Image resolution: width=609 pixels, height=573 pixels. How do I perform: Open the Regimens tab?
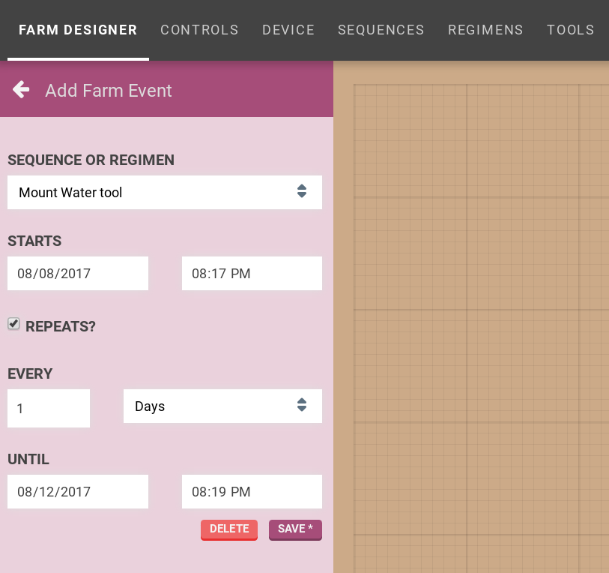[485, 30]
